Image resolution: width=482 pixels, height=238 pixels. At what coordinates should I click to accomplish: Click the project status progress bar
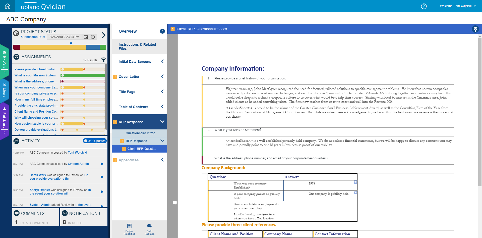tap(60, 47)
